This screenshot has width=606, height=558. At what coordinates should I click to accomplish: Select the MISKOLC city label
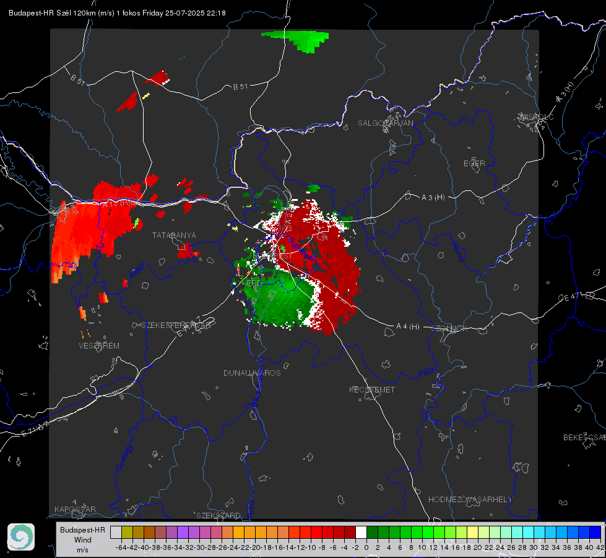point(537,117)
